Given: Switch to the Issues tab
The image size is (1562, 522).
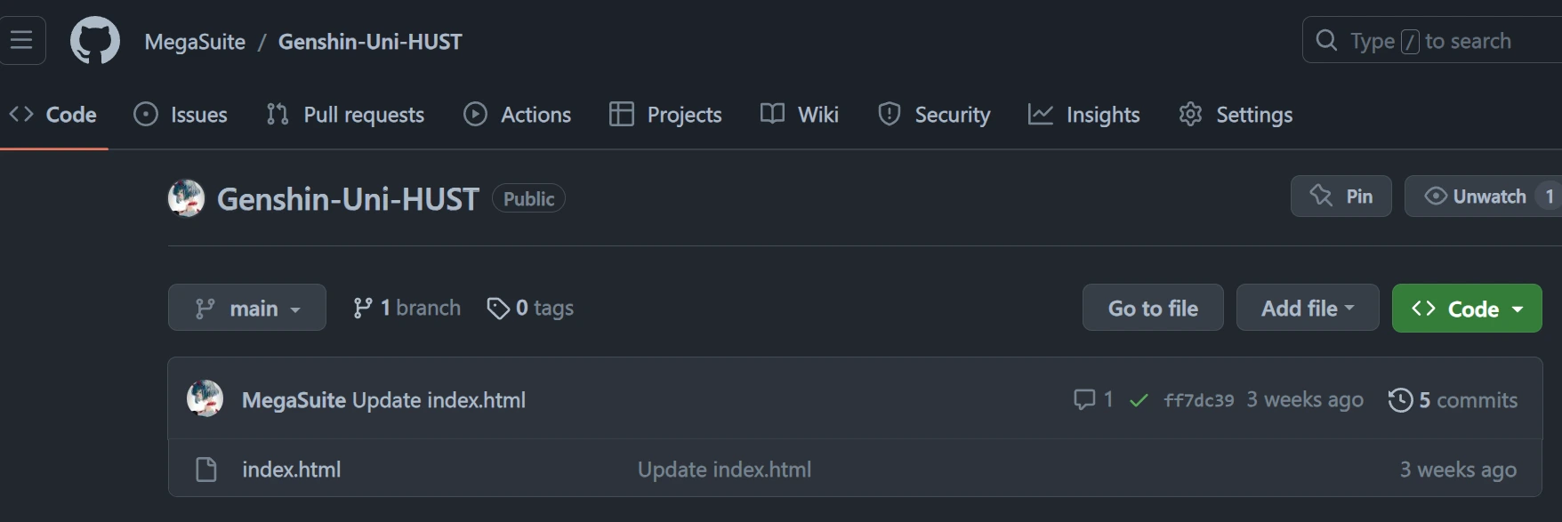Looking at the screenshot, I should pos(181,115).
